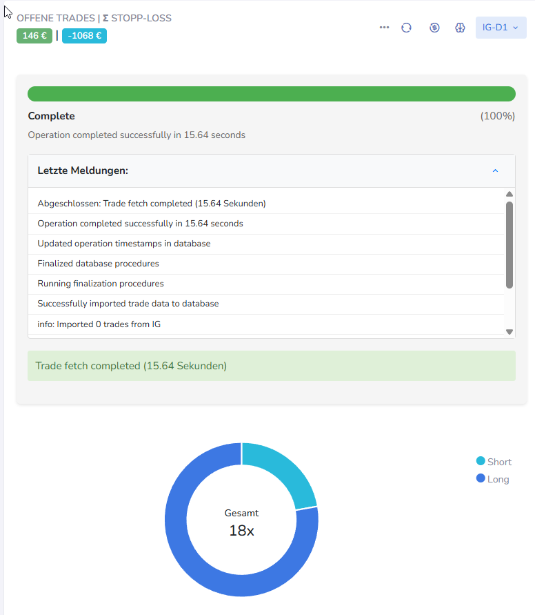
Task: Click the Gesamt 18x donut center
Action: coord(241,522)
